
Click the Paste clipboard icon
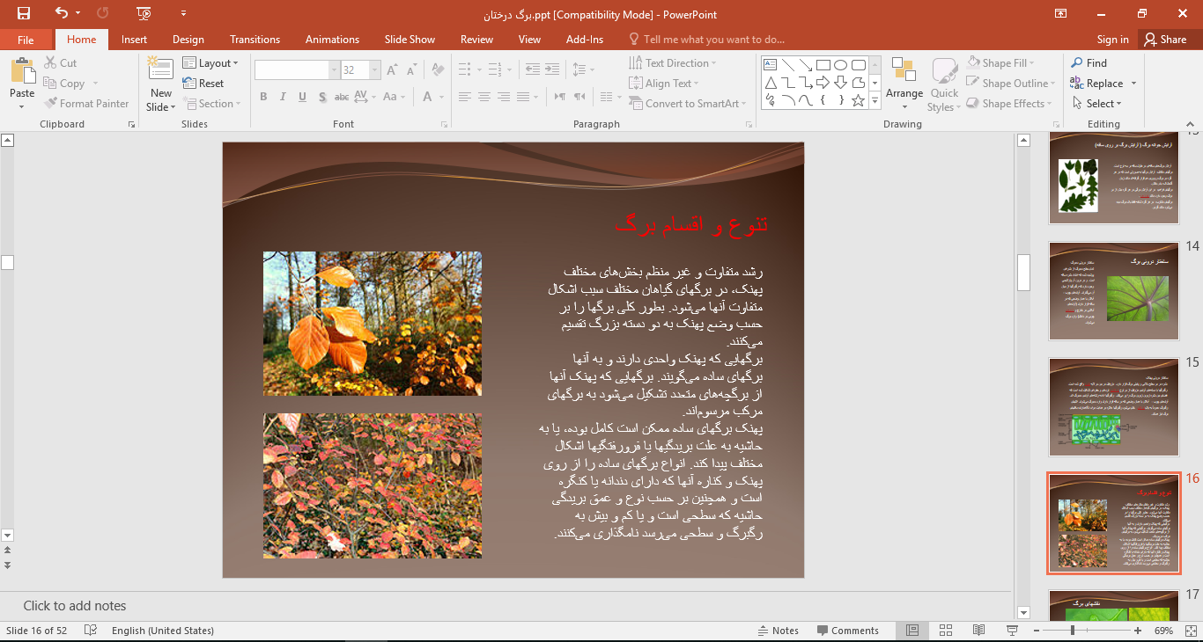pos(22,71)
